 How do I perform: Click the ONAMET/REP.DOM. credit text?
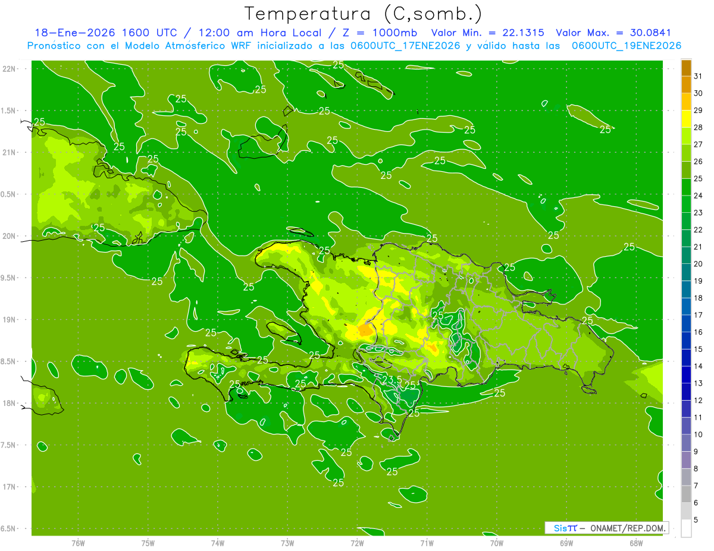pos(627,528)
